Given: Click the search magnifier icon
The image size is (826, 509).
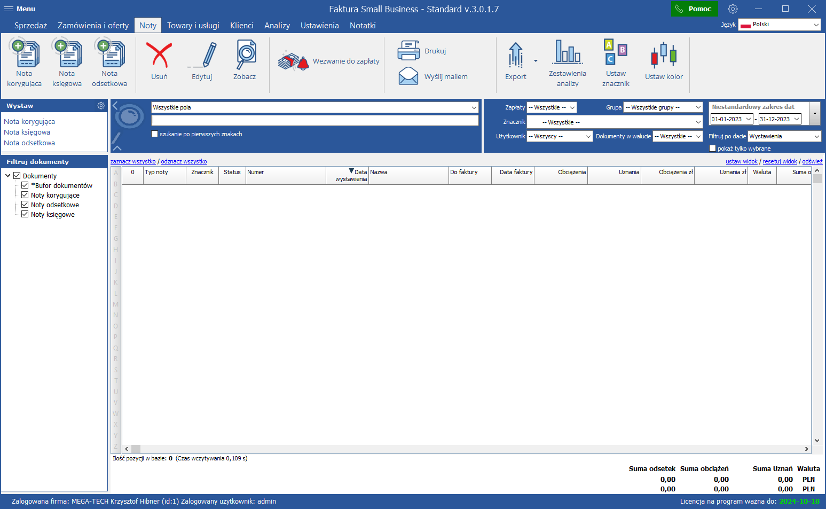Looking at the screenshot, I should [130, 116].
